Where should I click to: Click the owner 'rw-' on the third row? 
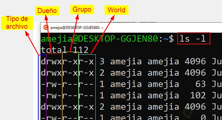(x=54, y=84)
